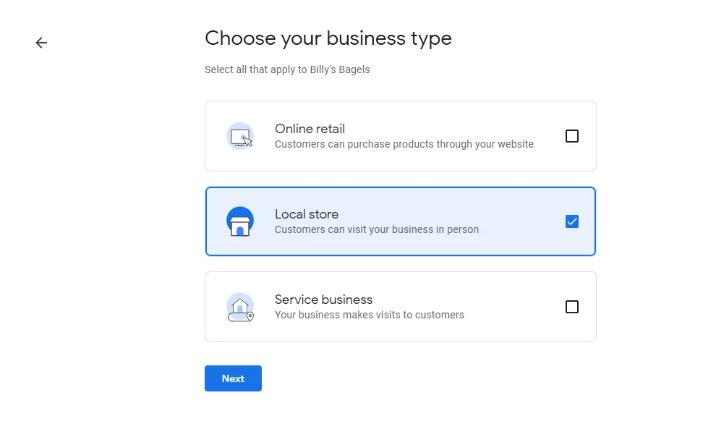The image size is (716, 424).
Task: Click the back arrow to return
Action: (x=41, y=43)
